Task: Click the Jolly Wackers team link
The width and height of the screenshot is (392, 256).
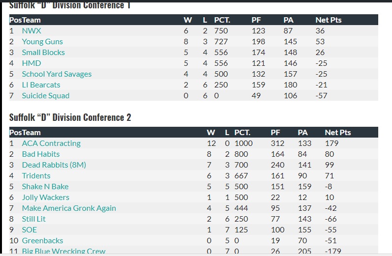Action: (46, 198)
